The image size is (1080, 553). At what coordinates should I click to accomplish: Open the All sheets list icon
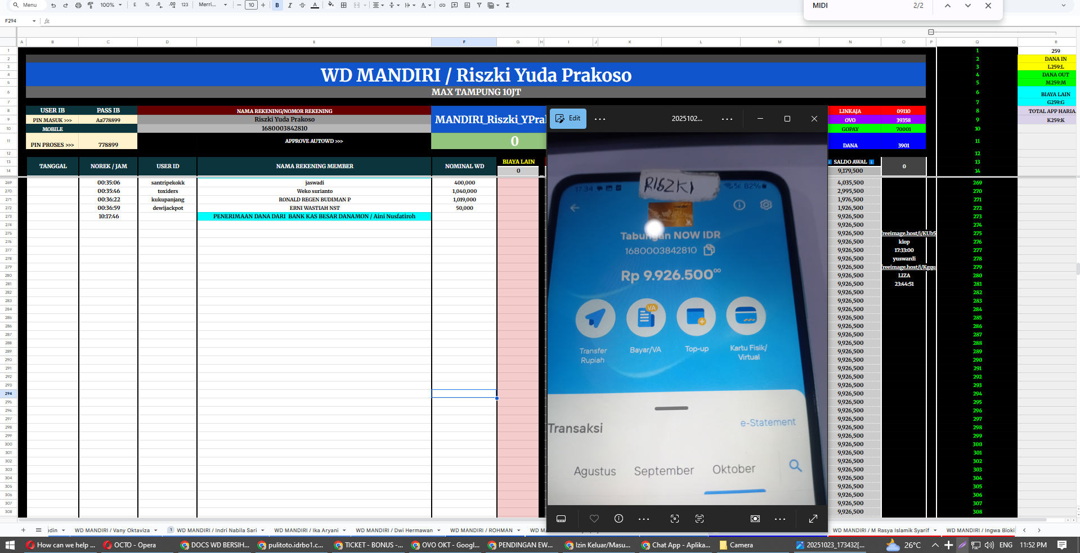pyautogui.click(x=38, y=530)
